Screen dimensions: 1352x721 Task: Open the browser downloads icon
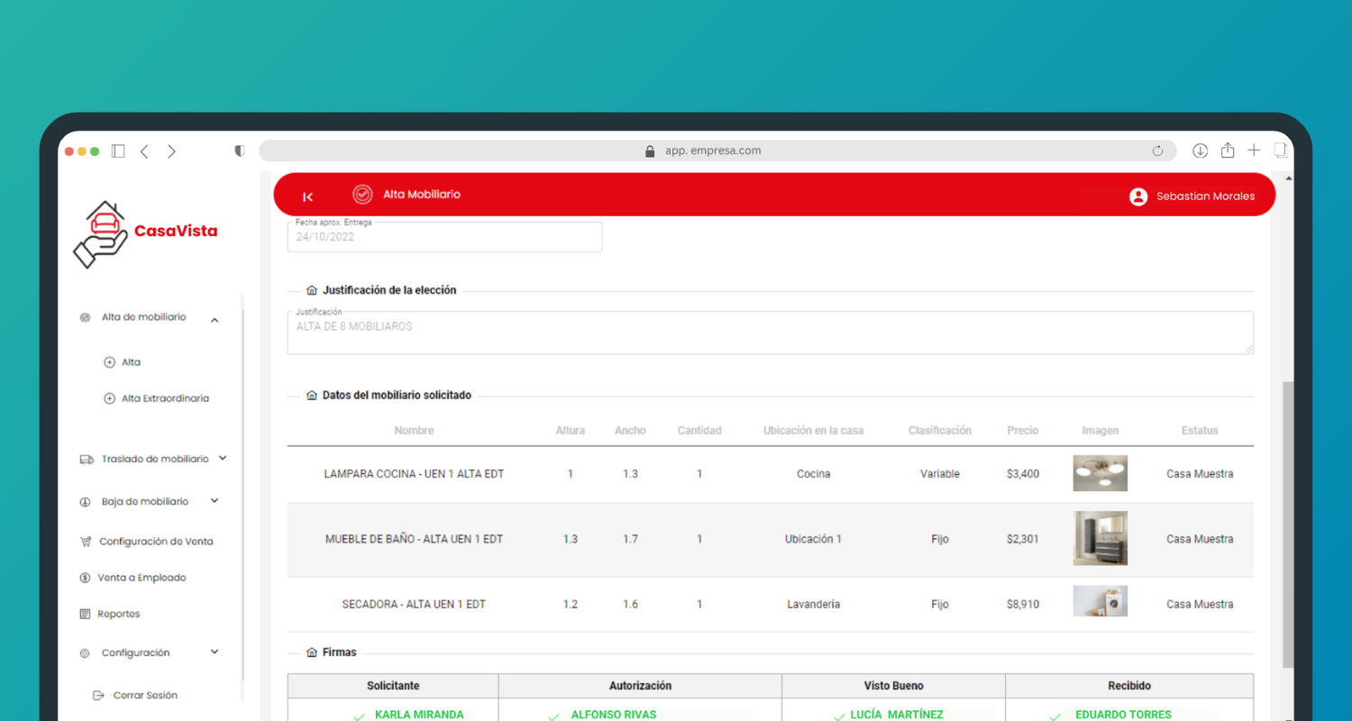click(1200, 151)
